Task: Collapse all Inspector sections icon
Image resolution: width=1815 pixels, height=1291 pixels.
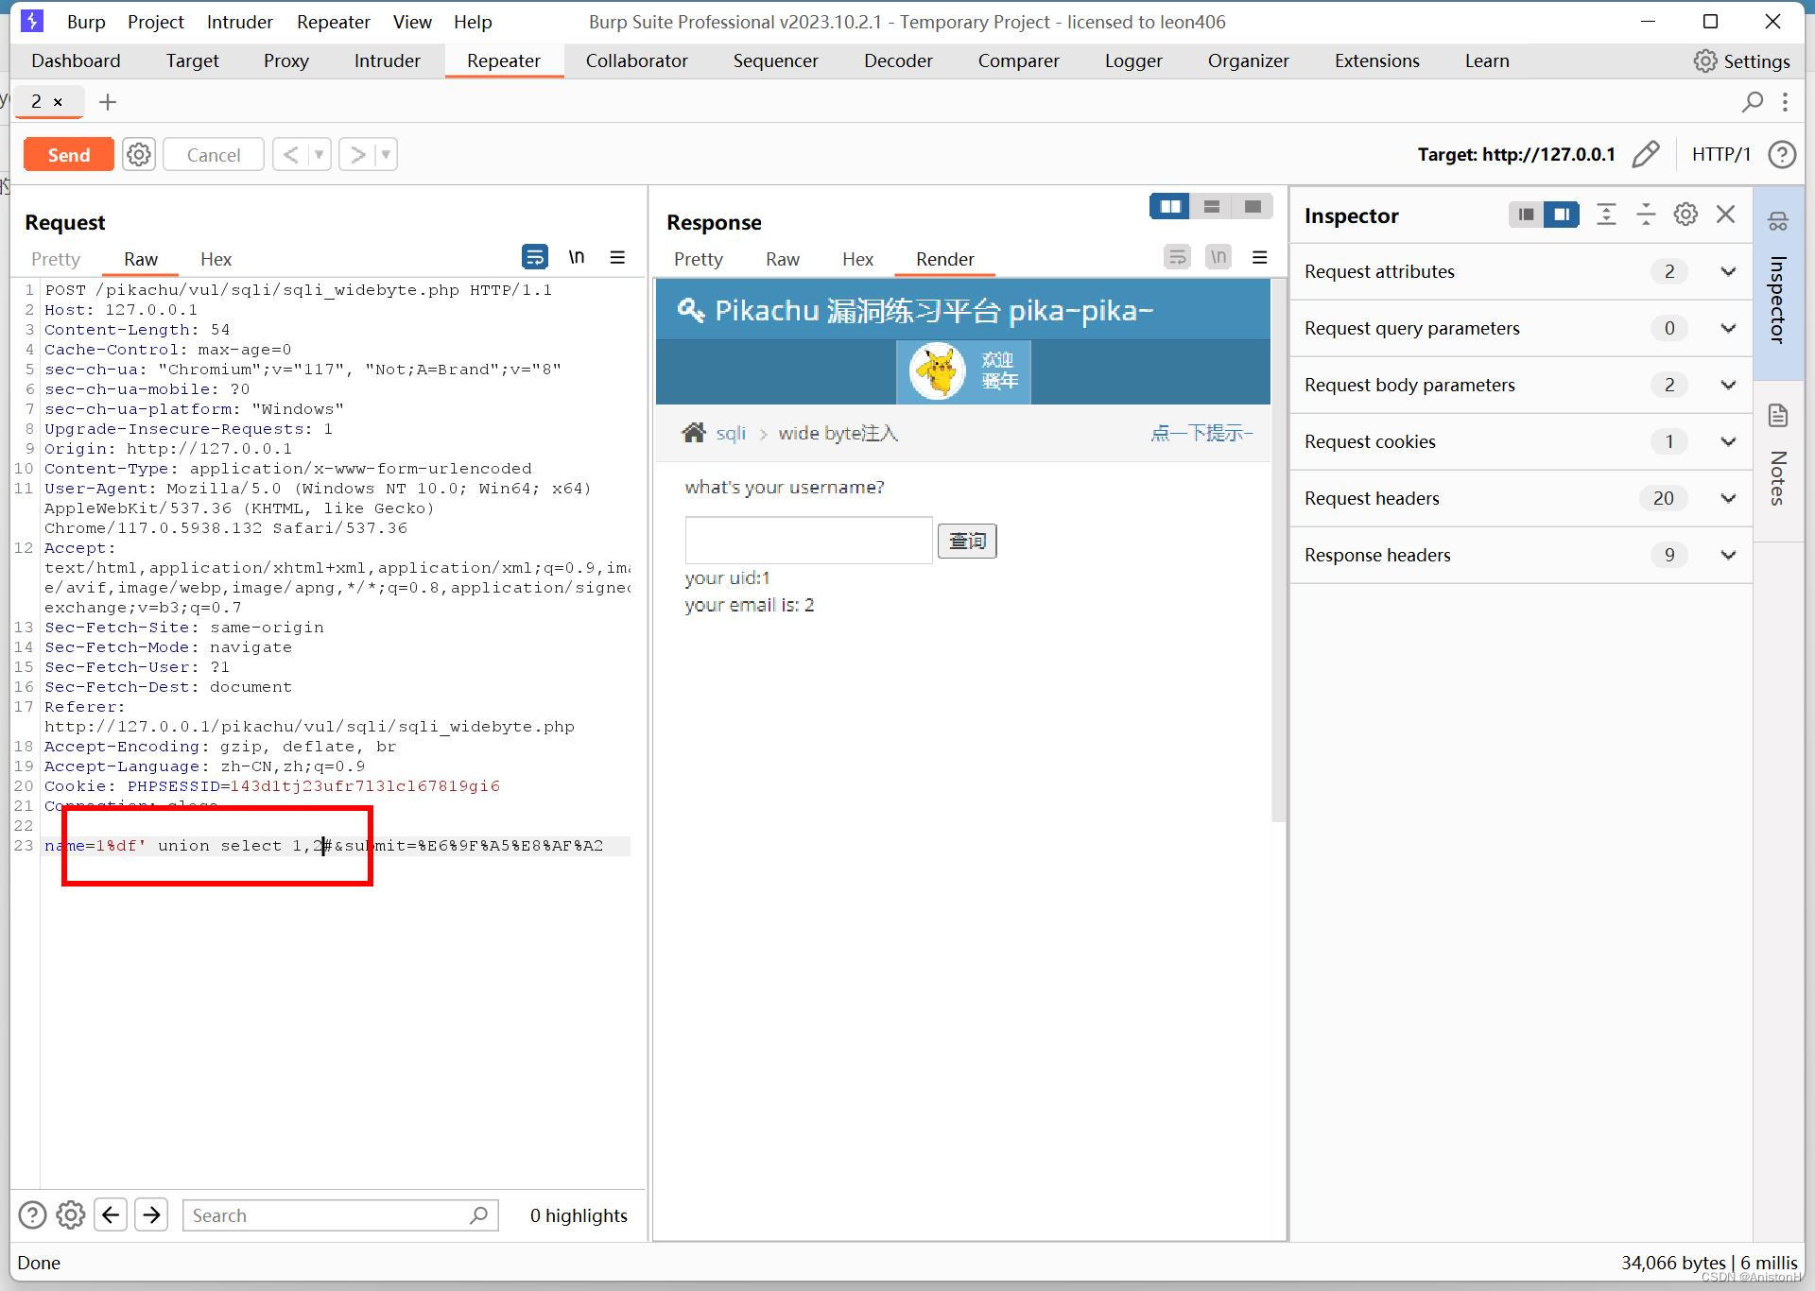Action: point(1646,215)
